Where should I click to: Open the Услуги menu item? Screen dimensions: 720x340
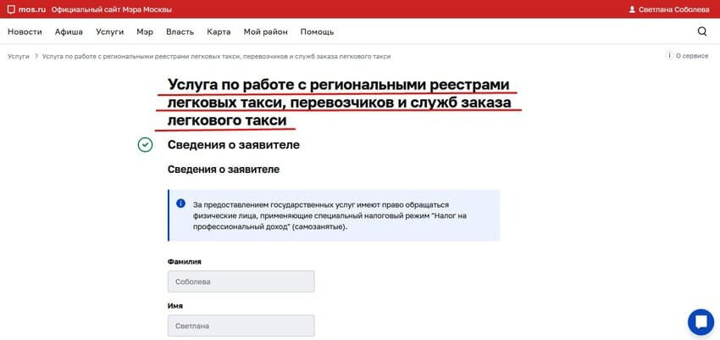click(110, 32)
